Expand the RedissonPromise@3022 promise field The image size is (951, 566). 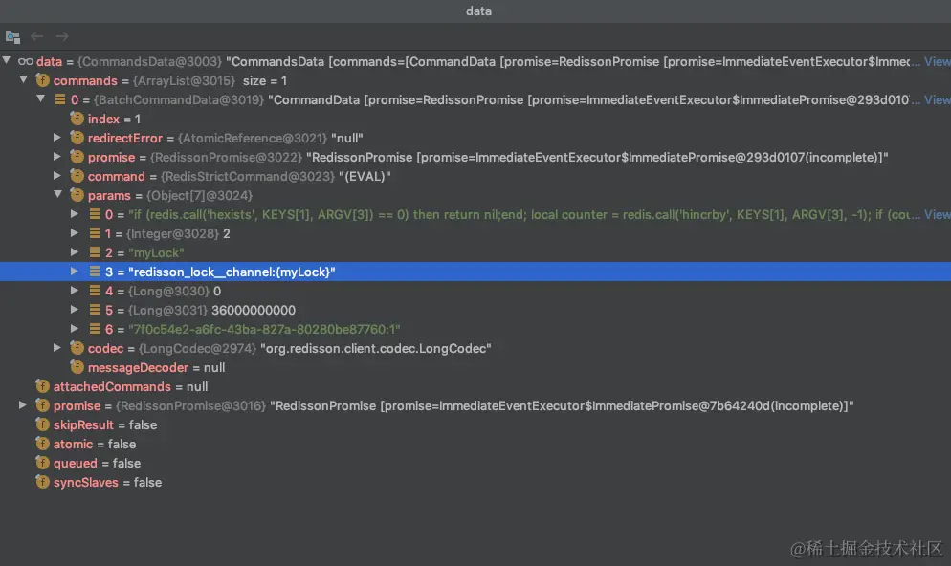click(57, 157)
